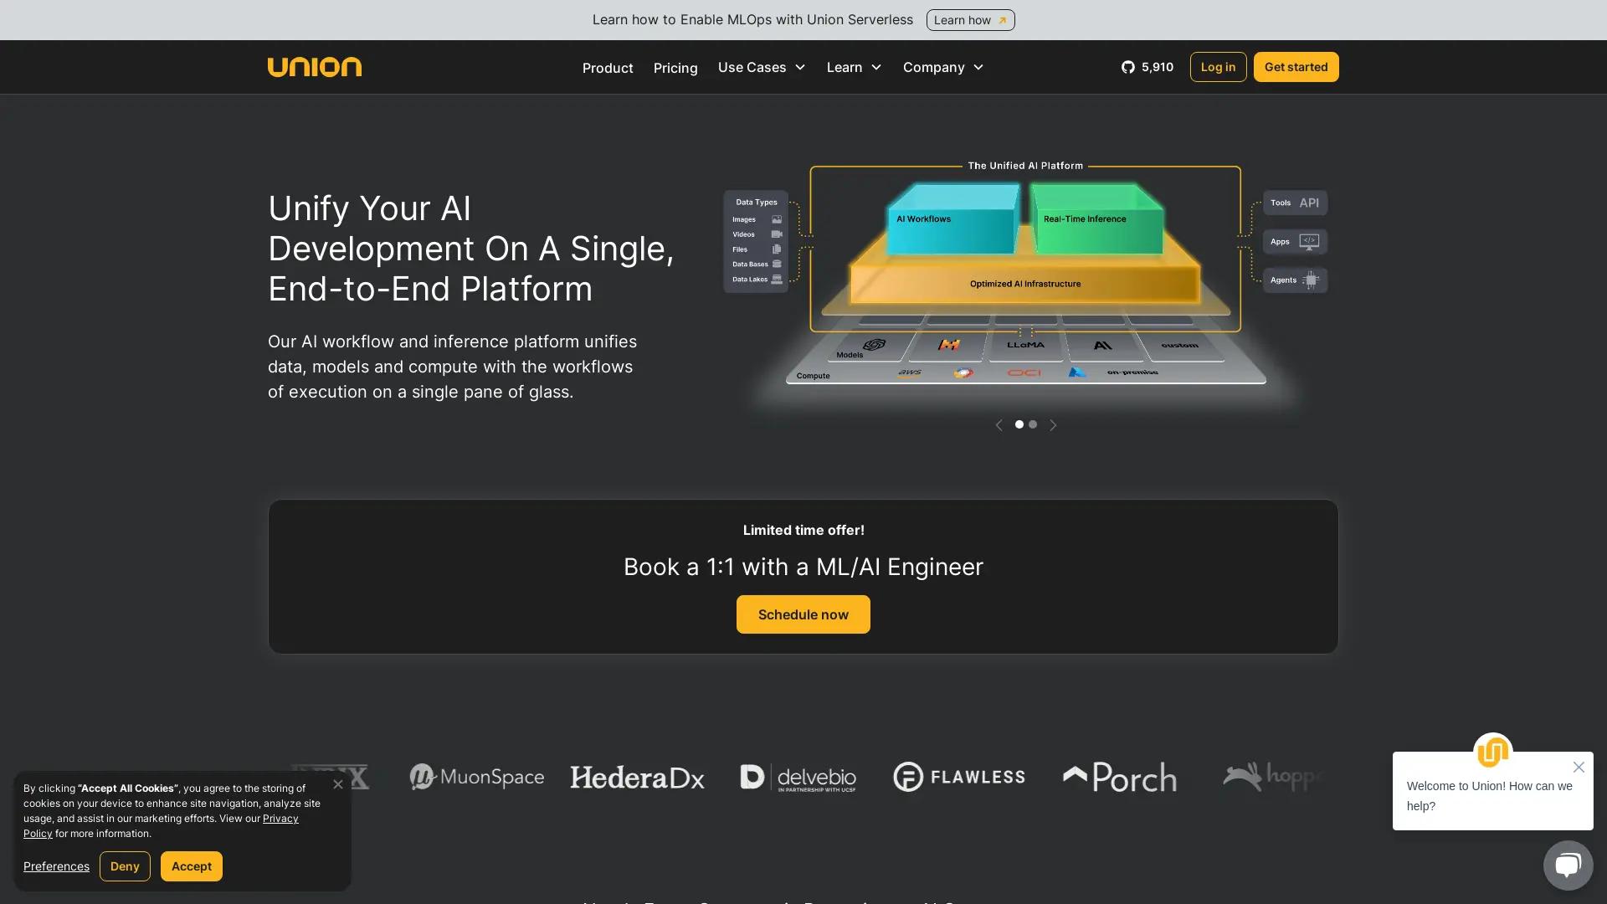Click the Union logo in the navbar

pyautogui.click(x=315, y=67)
